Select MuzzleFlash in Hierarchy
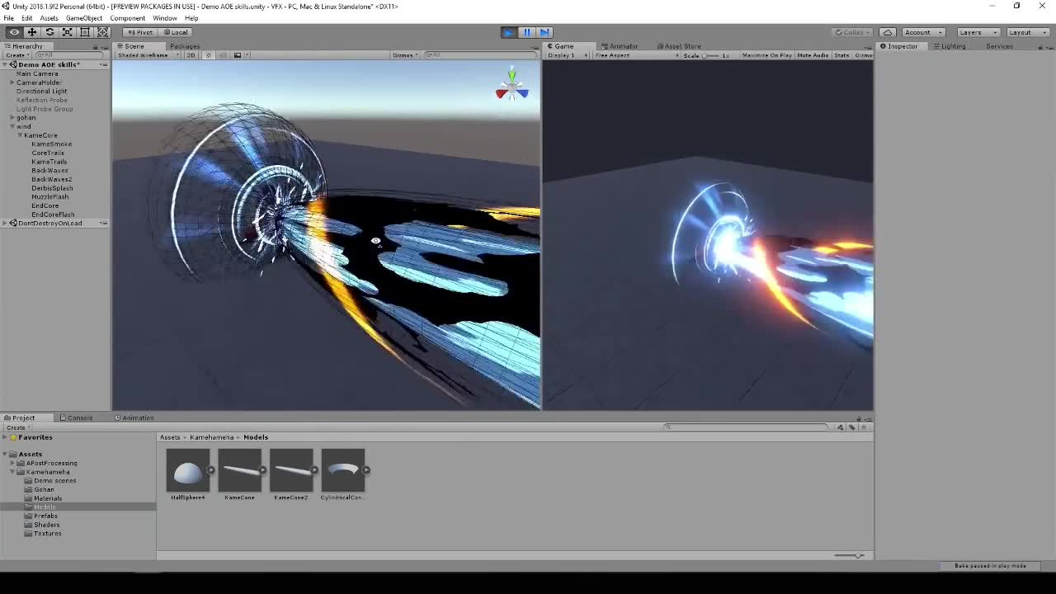This screenshot has height=594, width=1056. tap(50, 197)
